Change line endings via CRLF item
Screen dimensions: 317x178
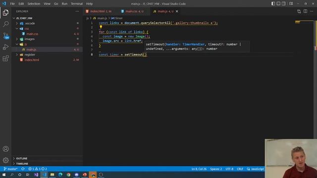[240, 169]
